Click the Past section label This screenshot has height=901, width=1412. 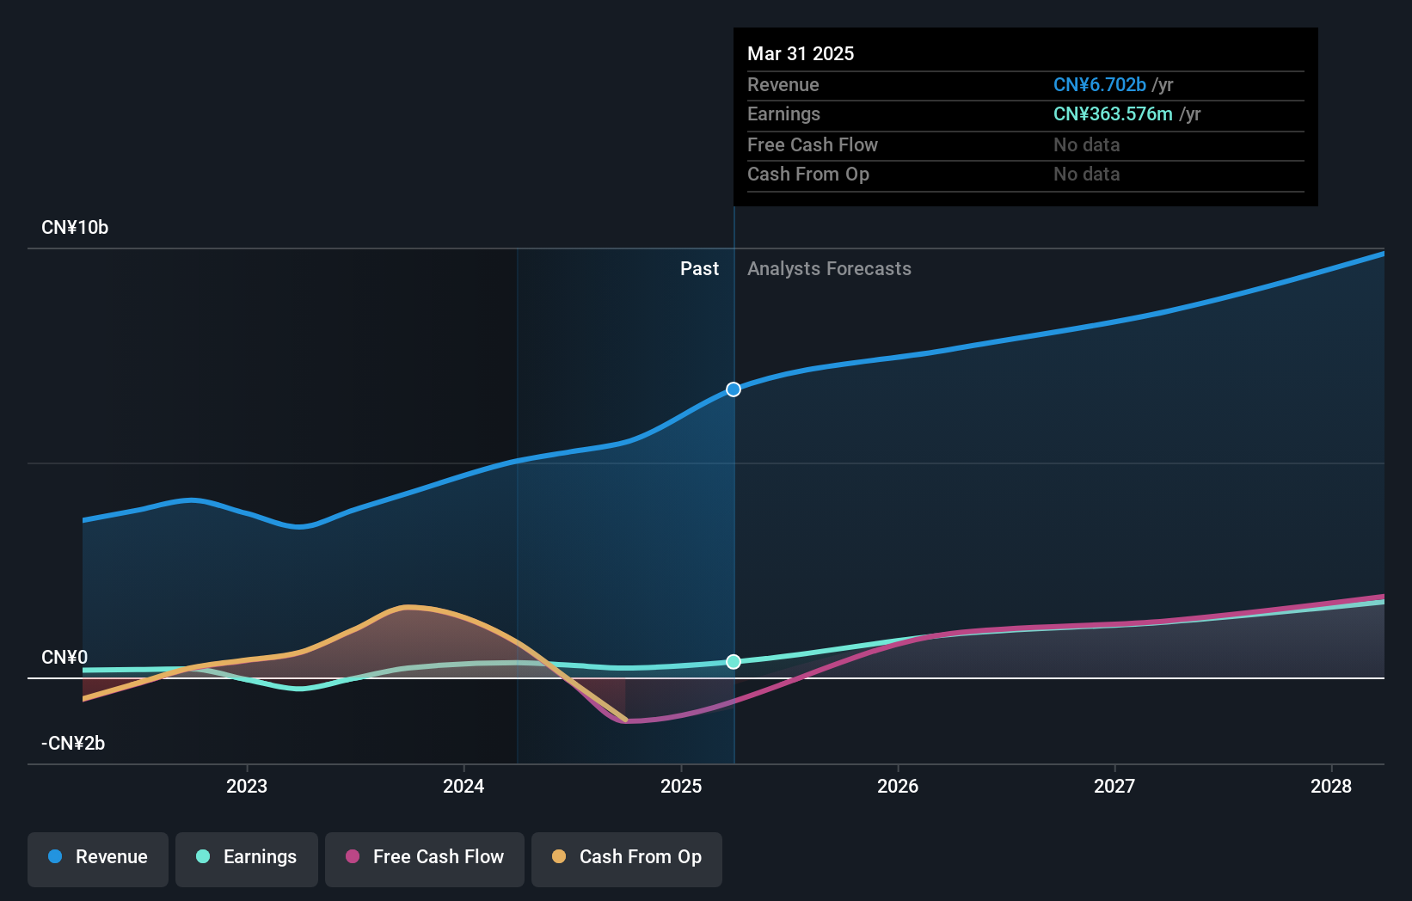point(699,269)
